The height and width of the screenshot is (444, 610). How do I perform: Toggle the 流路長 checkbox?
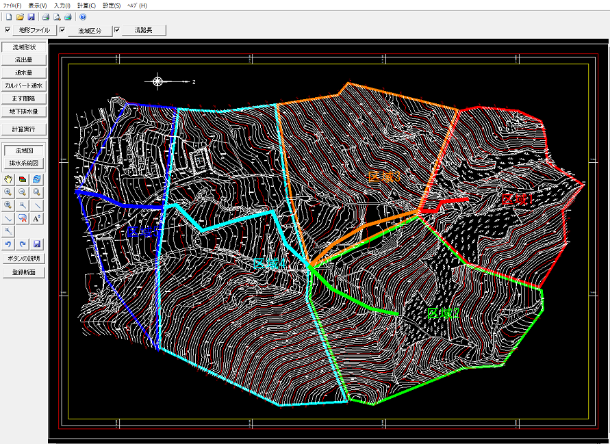pyautogui.click(x=116, y=30)
